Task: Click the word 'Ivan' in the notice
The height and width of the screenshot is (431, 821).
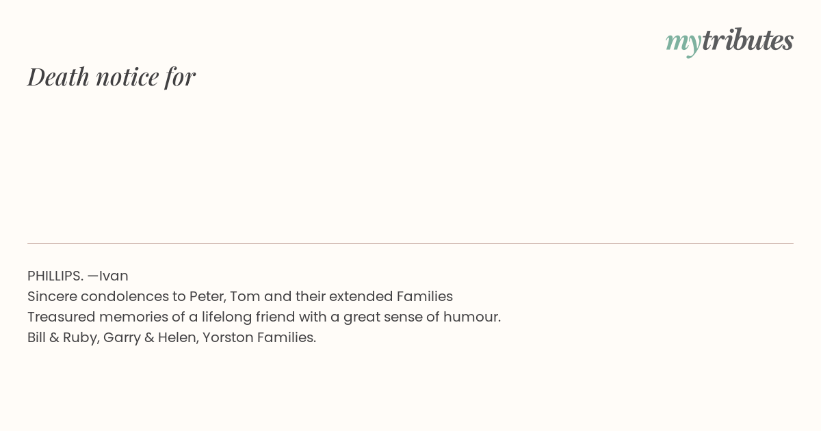Action: click(114, 276)
